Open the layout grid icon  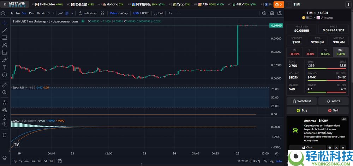(102, 13)
